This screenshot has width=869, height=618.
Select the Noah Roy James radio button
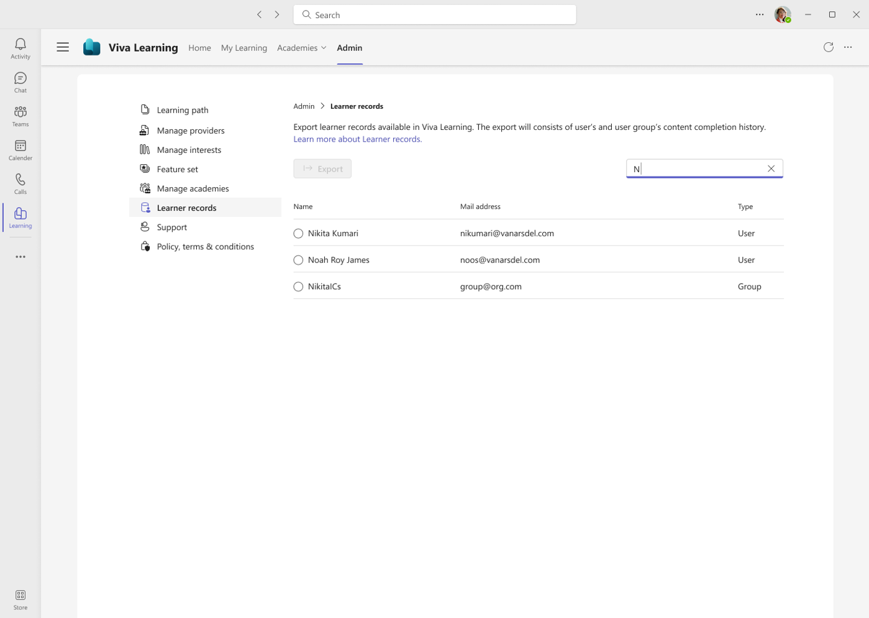[x=298, y=261]
